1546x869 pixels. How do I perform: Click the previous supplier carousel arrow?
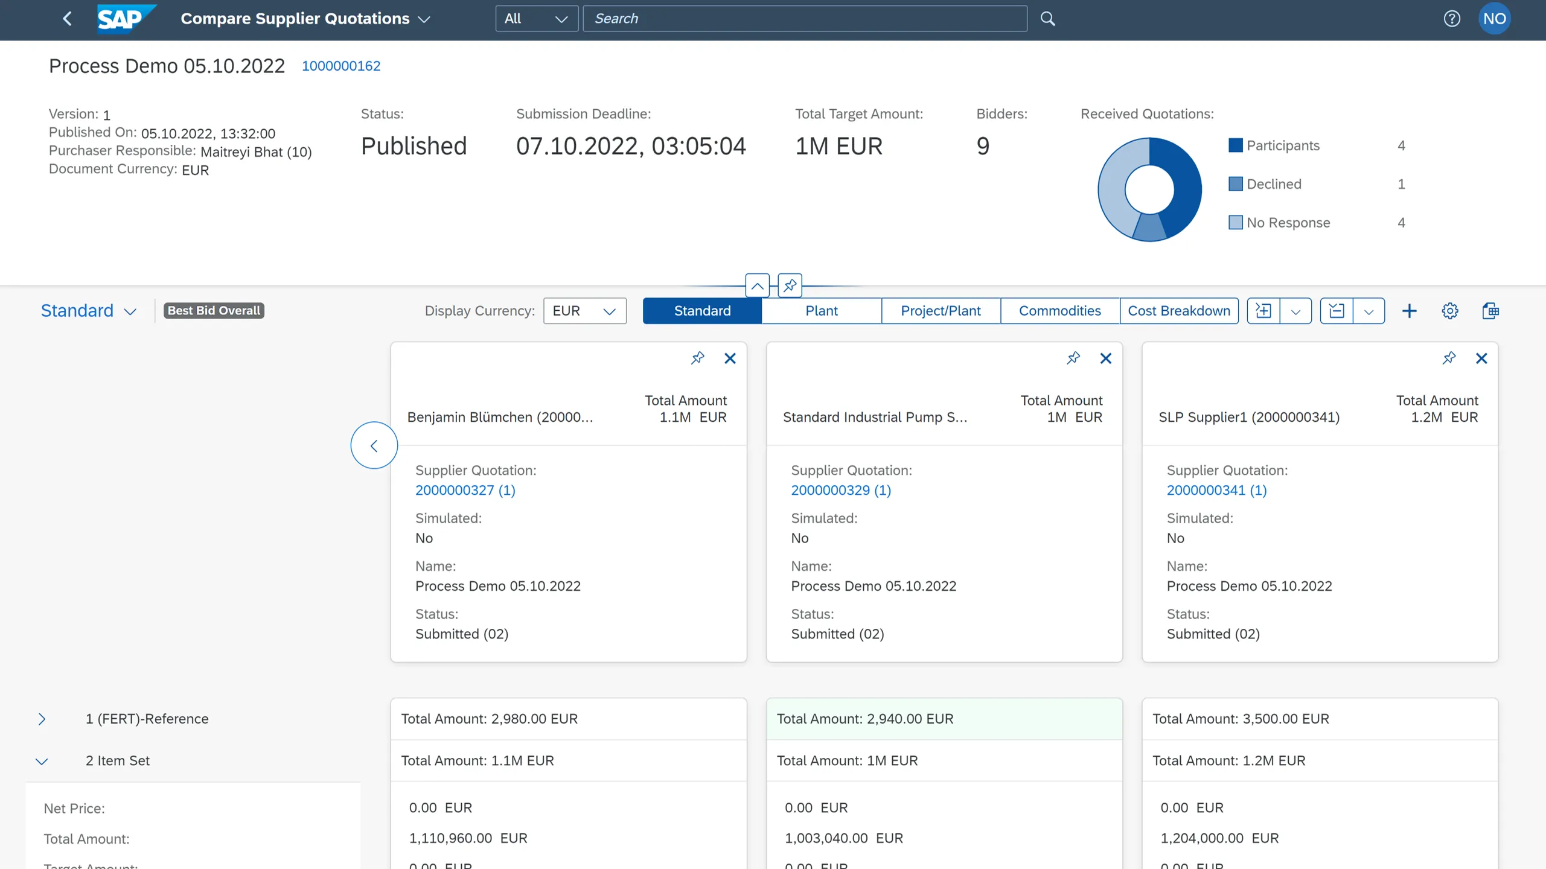374,445
